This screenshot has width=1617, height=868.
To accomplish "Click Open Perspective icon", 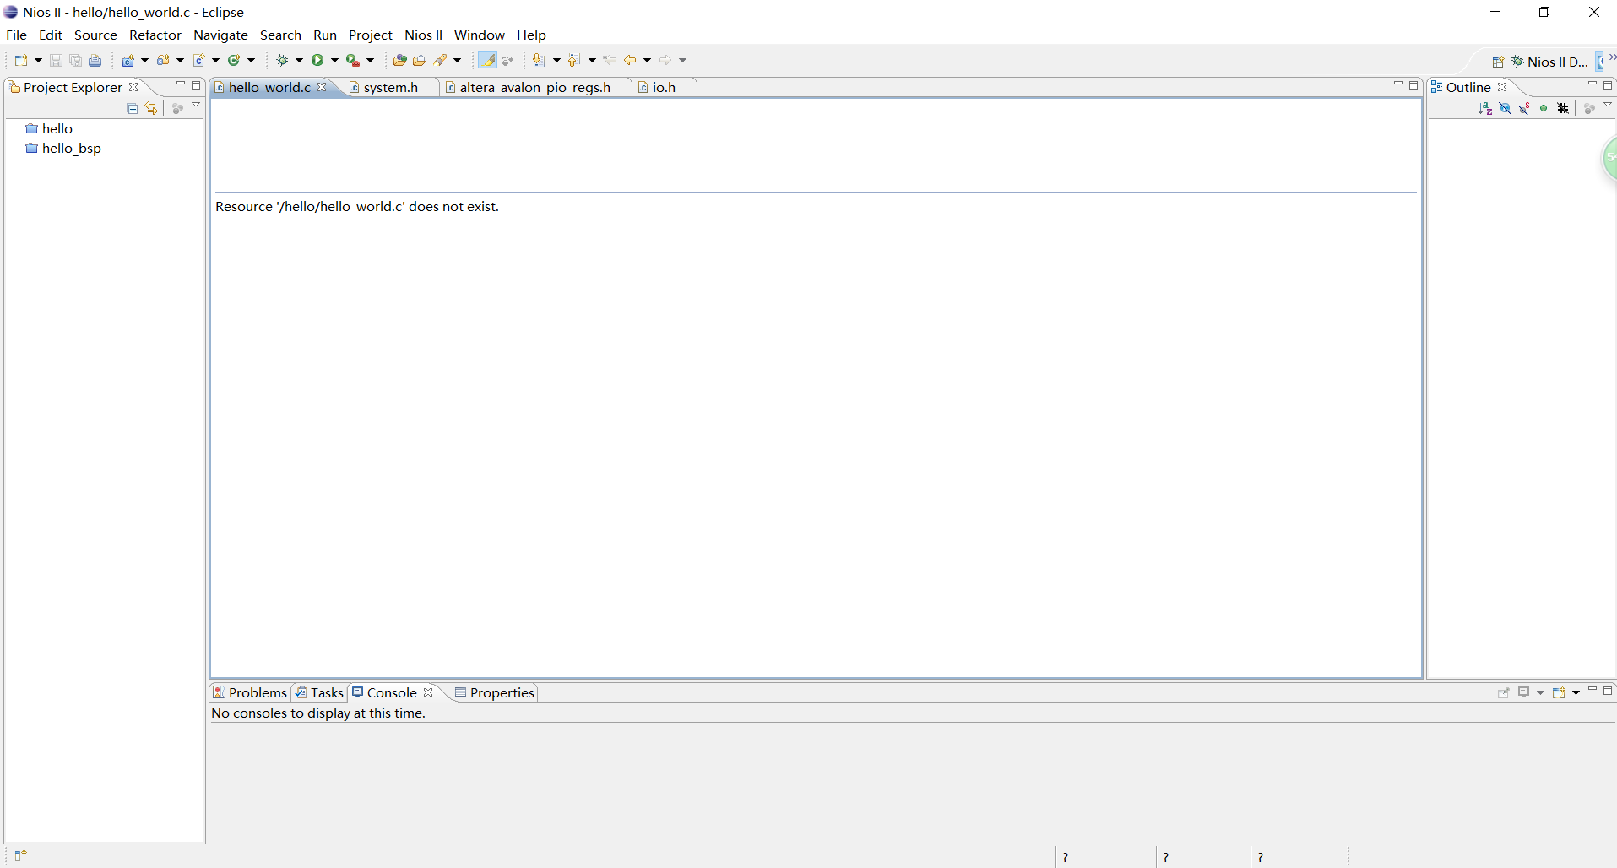I will coord(1498,62).
